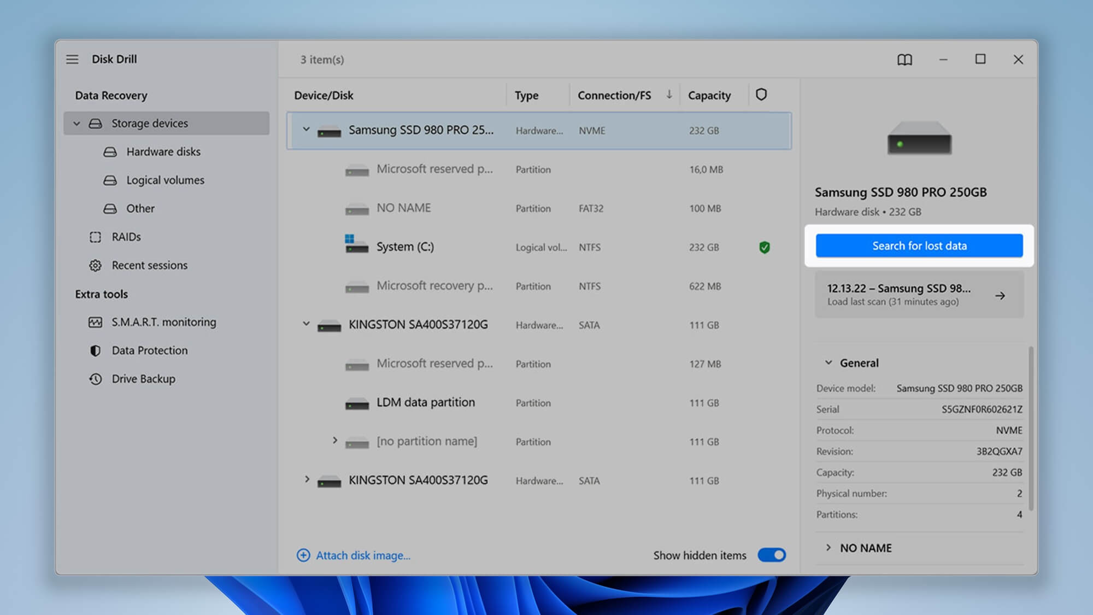Open Drive Backup tool
The height and width of the screenshot is (615, 1093).
(x=143, y=379)
